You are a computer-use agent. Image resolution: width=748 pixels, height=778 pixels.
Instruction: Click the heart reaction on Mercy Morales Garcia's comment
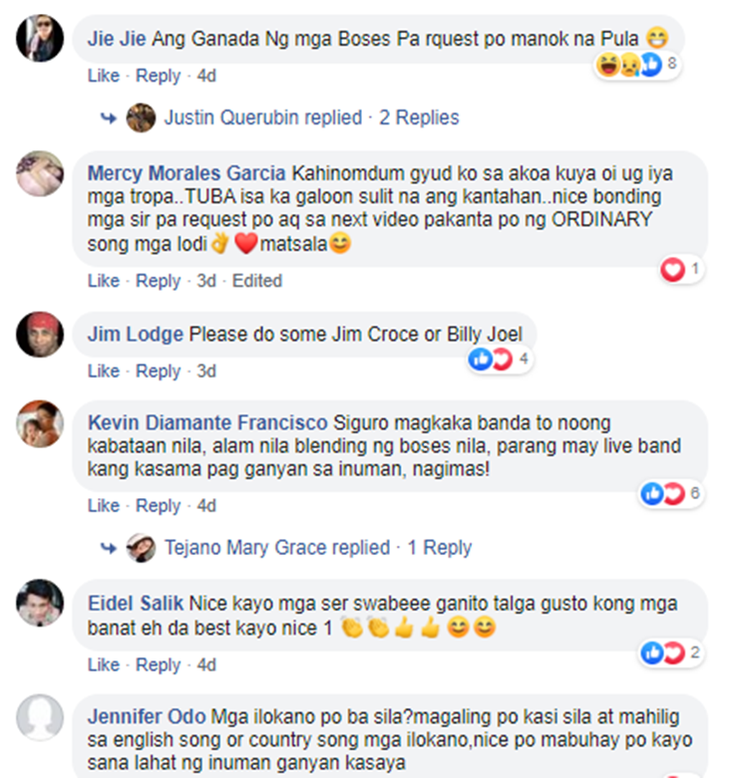[681, 270]
